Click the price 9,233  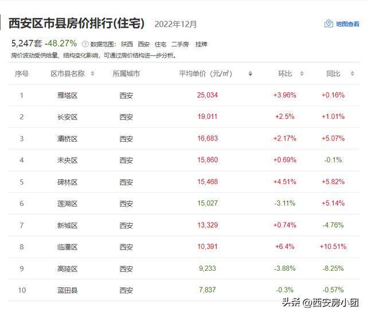click(x=208, y=269)
